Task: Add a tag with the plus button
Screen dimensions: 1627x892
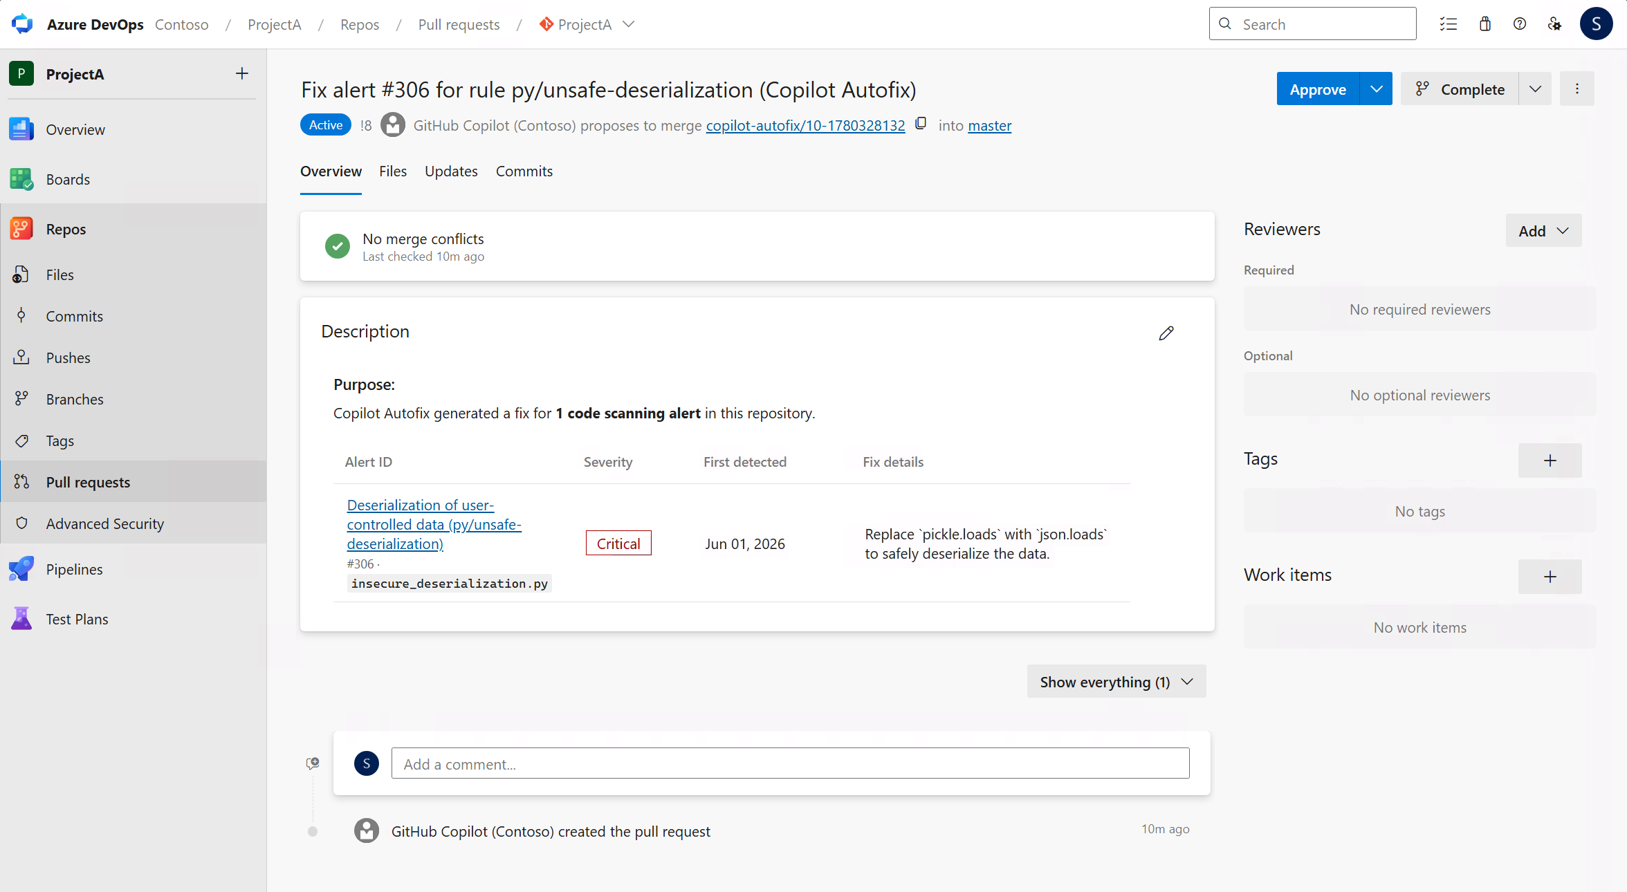Action: pos(1550,461)
